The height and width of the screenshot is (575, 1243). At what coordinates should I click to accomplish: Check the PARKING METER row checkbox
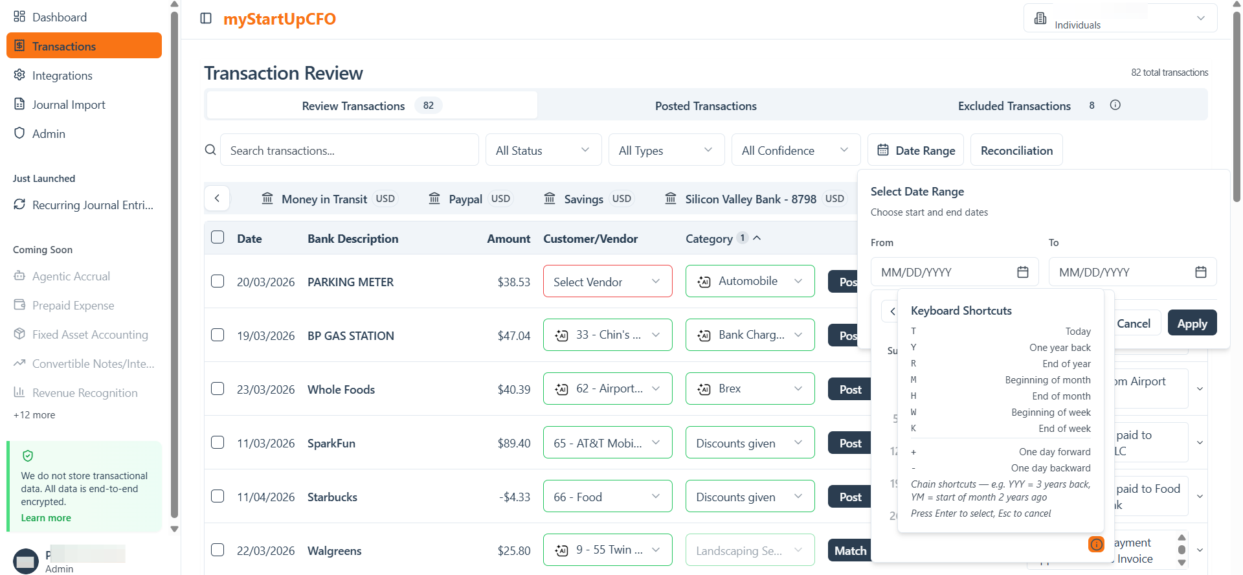pyautogui.click(x=218, y=281)
